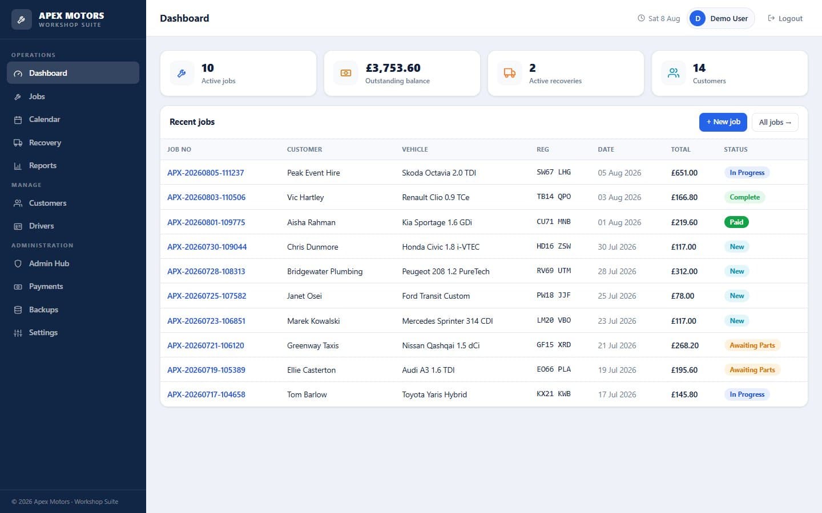Click the All jobs button
The width and height of the screenshot is (822, 513).
point(775,122)
